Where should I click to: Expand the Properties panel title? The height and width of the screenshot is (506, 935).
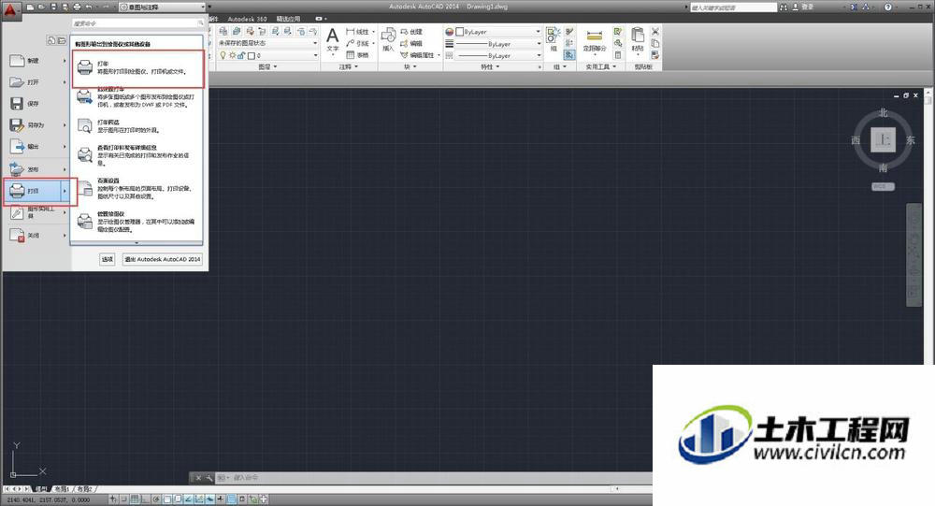(492, 66)
